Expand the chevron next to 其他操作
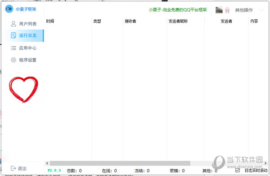The width and height of the screenshot is (270, 176). tap(261, 10)
